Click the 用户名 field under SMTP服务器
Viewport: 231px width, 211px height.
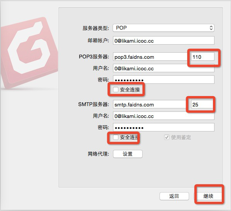[x=163, y=116]
